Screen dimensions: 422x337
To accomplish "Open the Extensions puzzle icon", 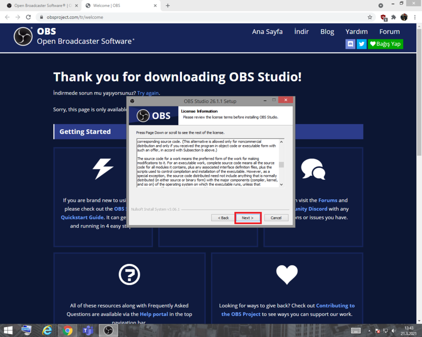I will click(393, 17).
